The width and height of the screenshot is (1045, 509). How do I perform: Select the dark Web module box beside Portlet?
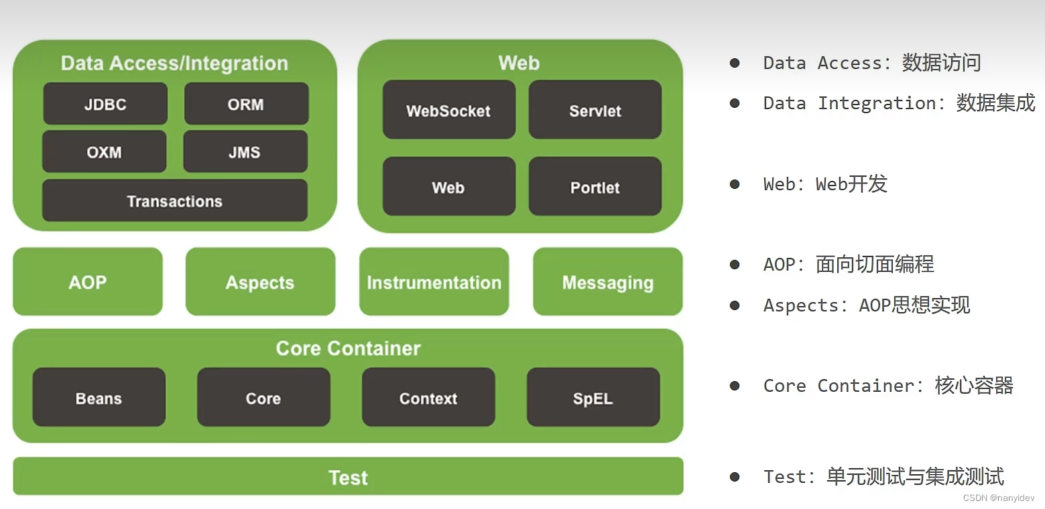tap(449, 186)
